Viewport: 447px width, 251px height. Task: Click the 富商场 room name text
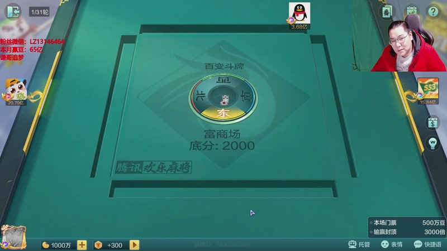point(222,133)
